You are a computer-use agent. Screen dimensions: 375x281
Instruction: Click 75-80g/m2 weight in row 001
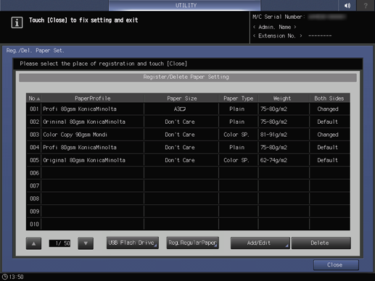[273, 109]
